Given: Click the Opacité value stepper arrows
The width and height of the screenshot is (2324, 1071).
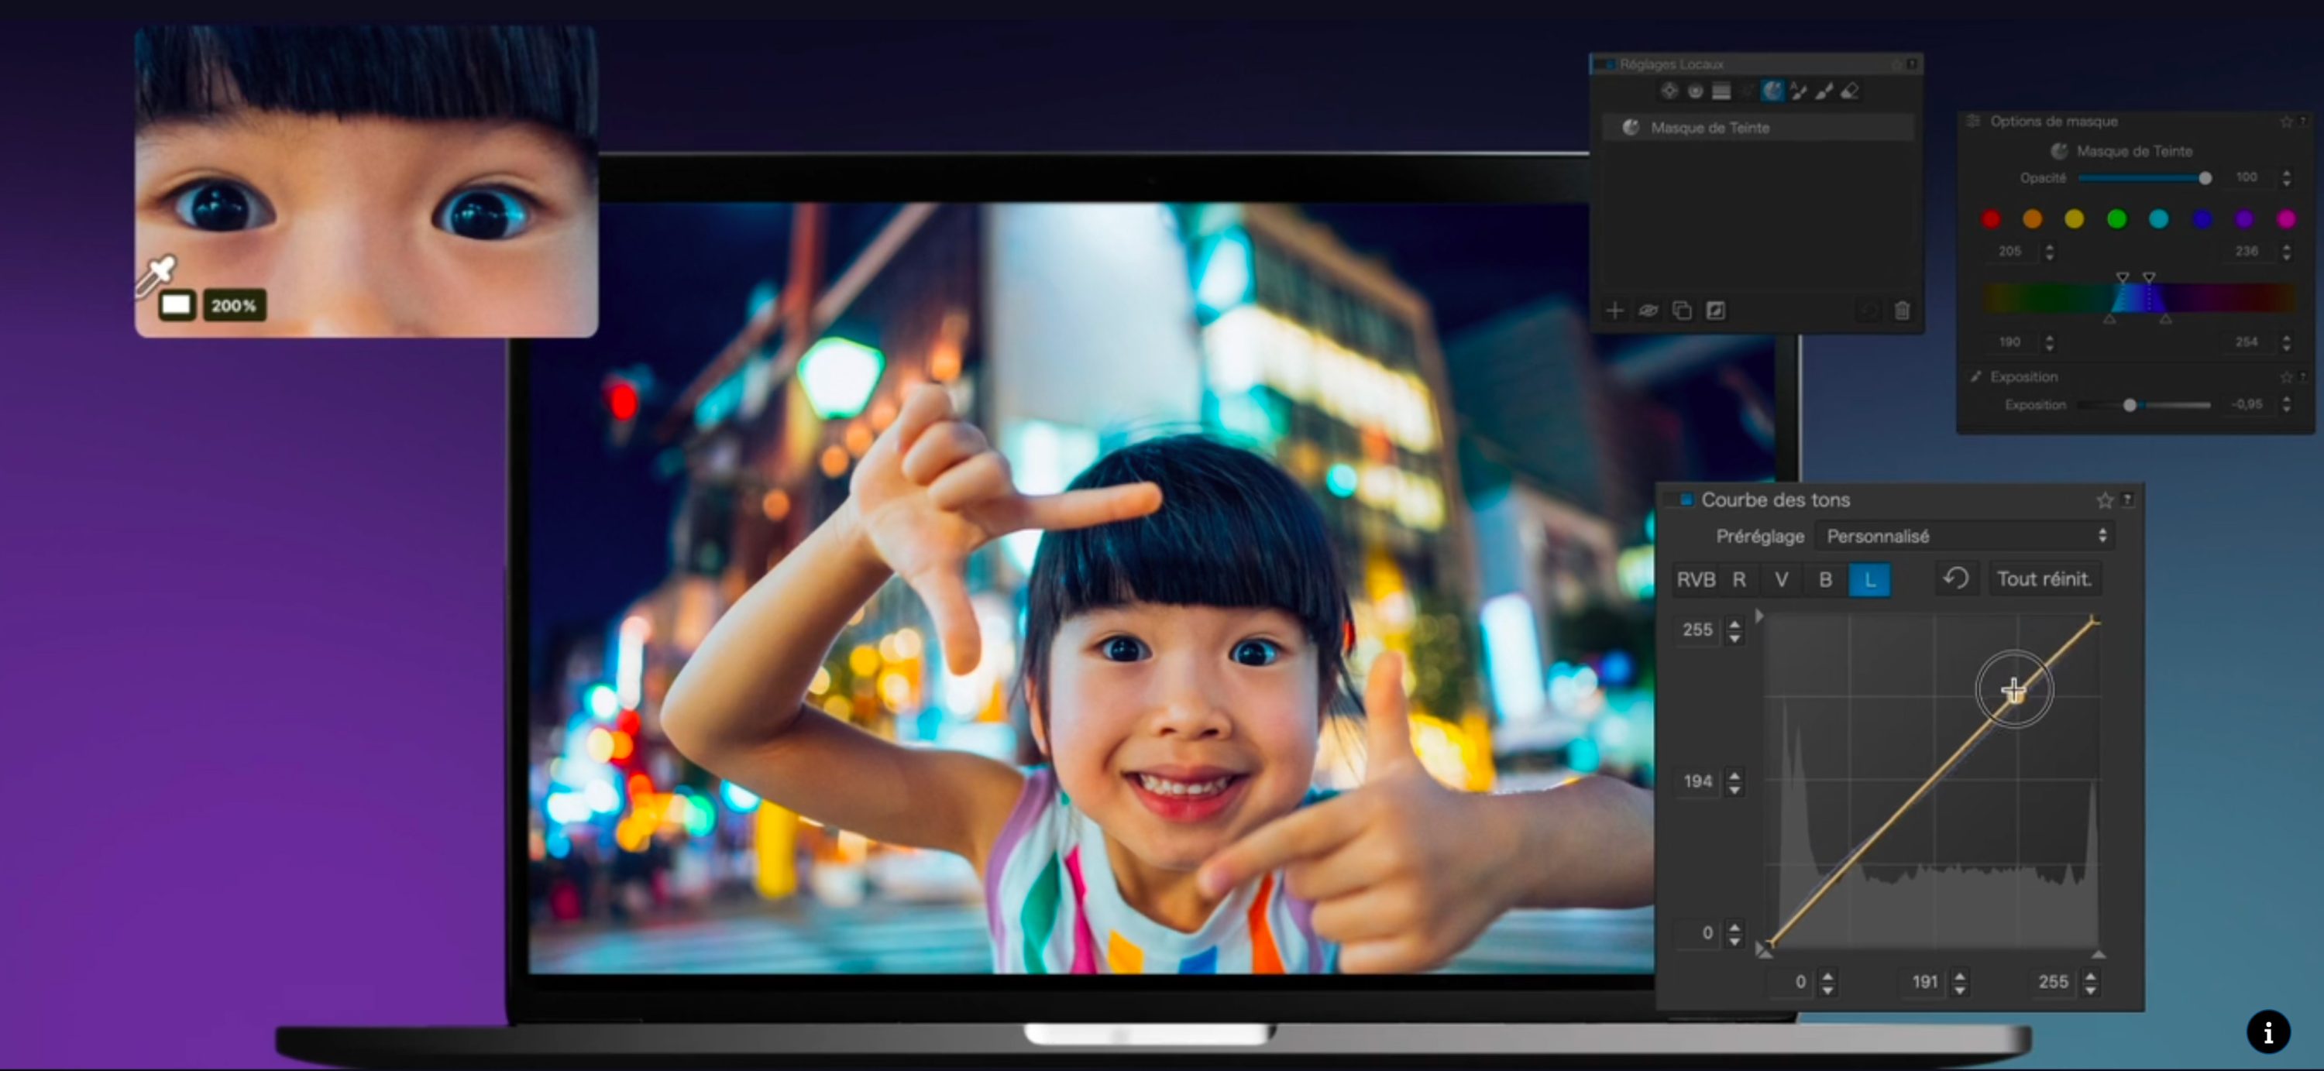Looking at the screenshot, I should click(2286, 177).
